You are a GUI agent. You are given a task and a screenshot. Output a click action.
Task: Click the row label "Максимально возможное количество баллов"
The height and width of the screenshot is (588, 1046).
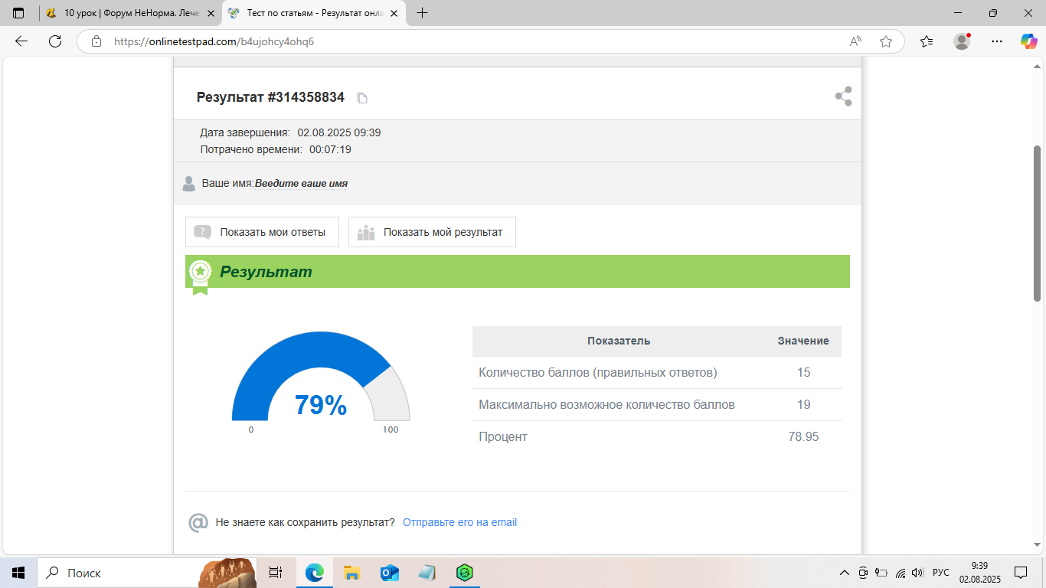pyautogui.click(x=606, y=405)
